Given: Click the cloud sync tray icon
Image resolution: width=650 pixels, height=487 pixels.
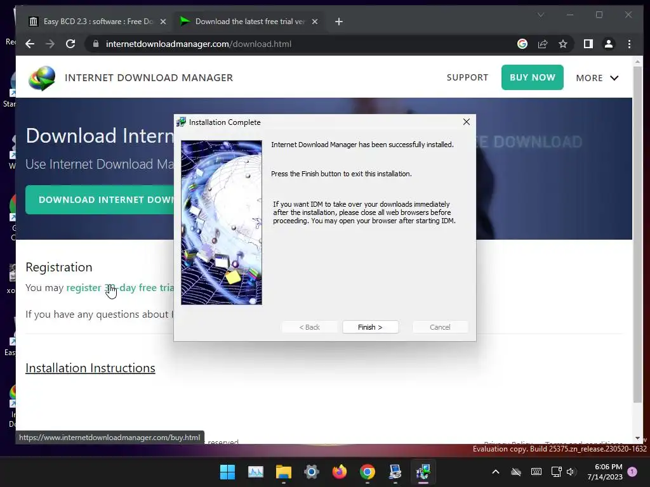Looking at the screenshot, I should pyautogui.click(x=516, y=472).
